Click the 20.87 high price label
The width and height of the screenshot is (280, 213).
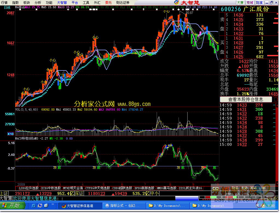click(189, 13)
